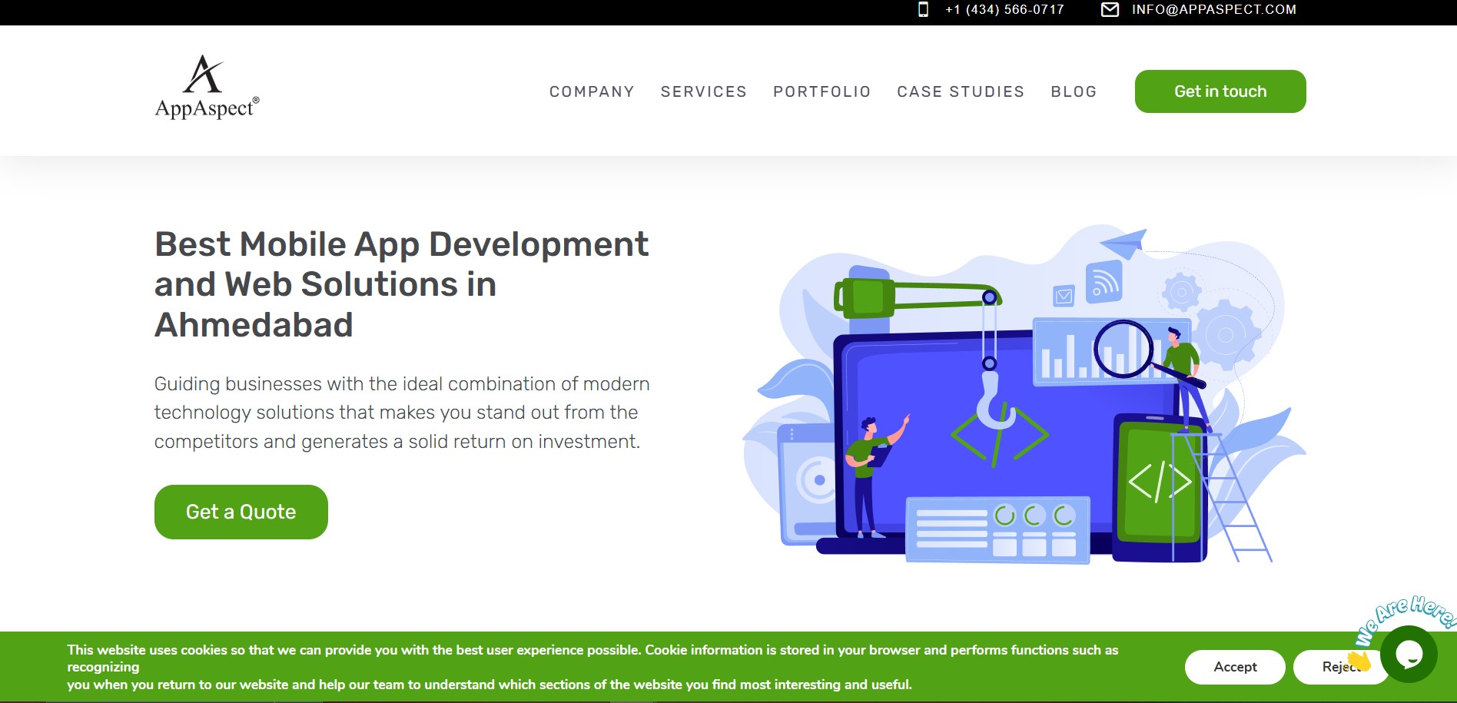Screen dimensions: 1457x703
Task: Click the RSS feed icon in illustration
Action: tap(1104, 282)
